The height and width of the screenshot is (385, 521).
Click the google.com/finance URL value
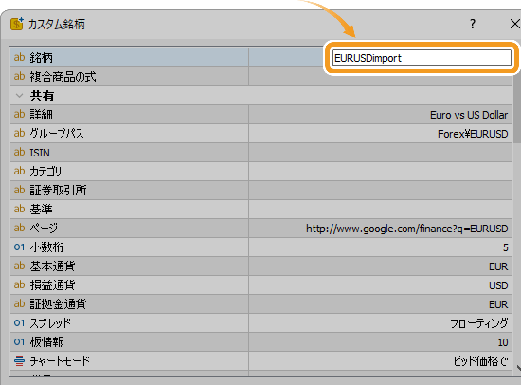coord(407,229)
